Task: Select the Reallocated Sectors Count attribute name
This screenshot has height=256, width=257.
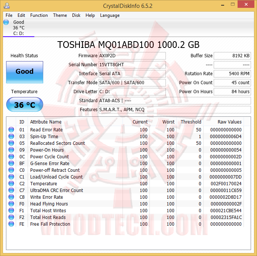Action: point(58,143)
